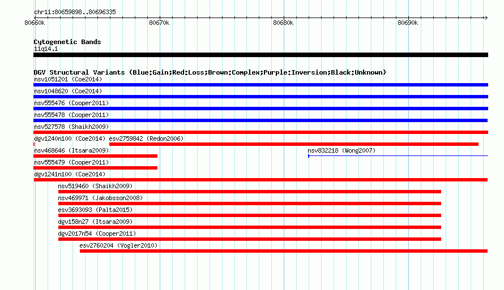Click the 80670k ruler mark
Image resolution: width=504 pixels, height=290 pixels.
point(159,23)
